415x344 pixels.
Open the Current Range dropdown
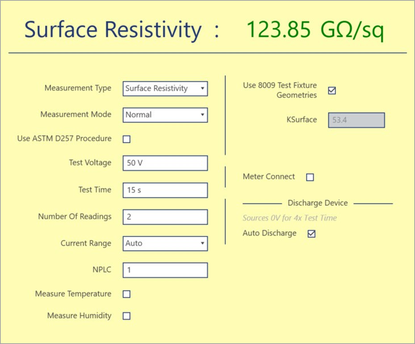(165, 243)
